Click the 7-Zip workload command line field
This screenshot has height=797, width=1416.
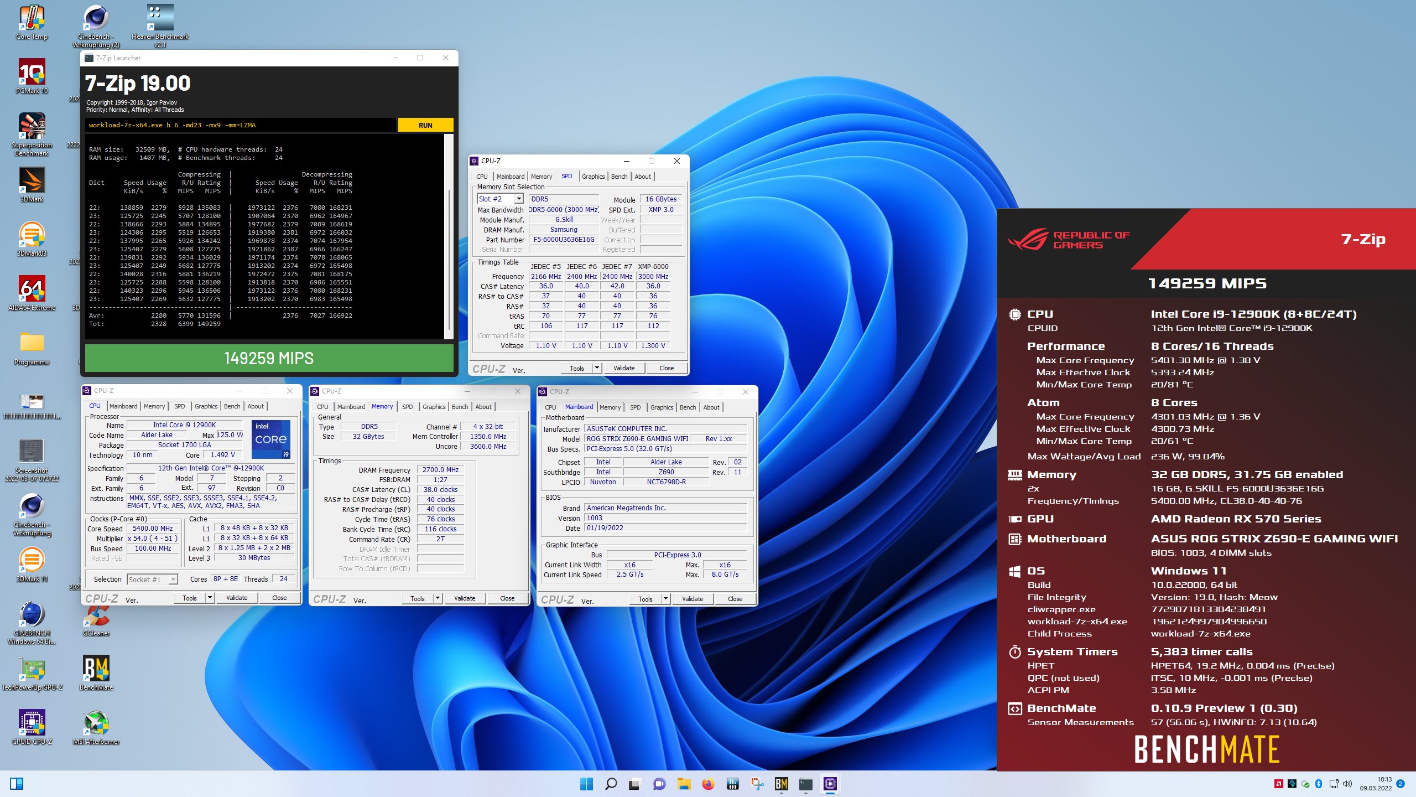241,125
